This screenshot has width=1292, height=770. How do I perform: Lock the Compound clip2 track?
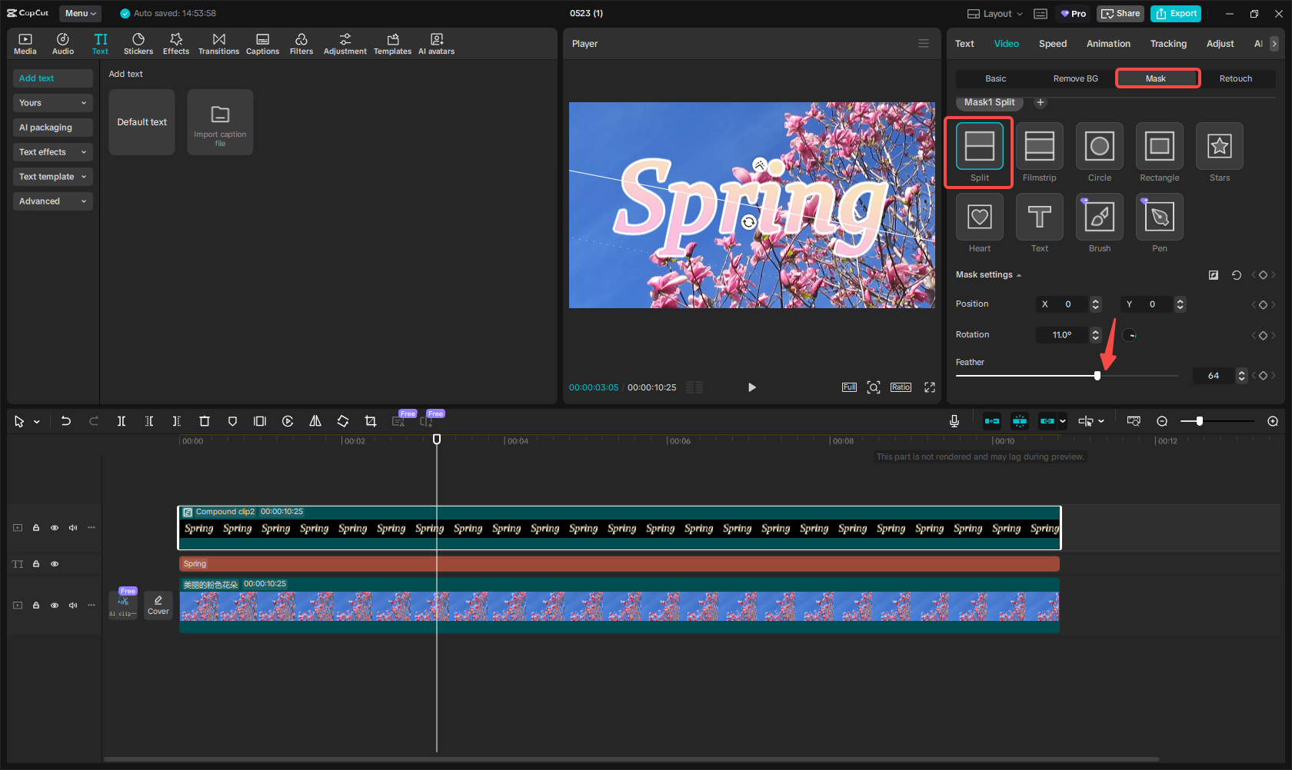(36, 528)
